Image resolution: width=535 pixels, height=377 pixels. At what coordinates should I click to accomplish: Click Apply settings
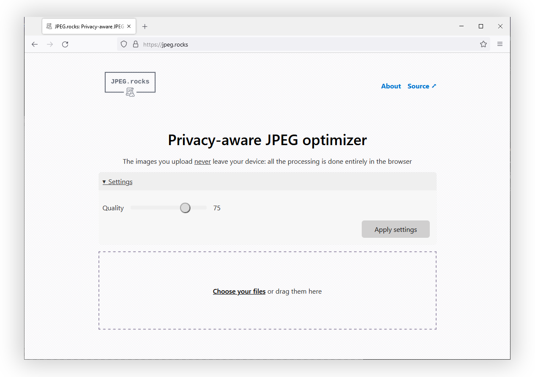pos(396,229)
